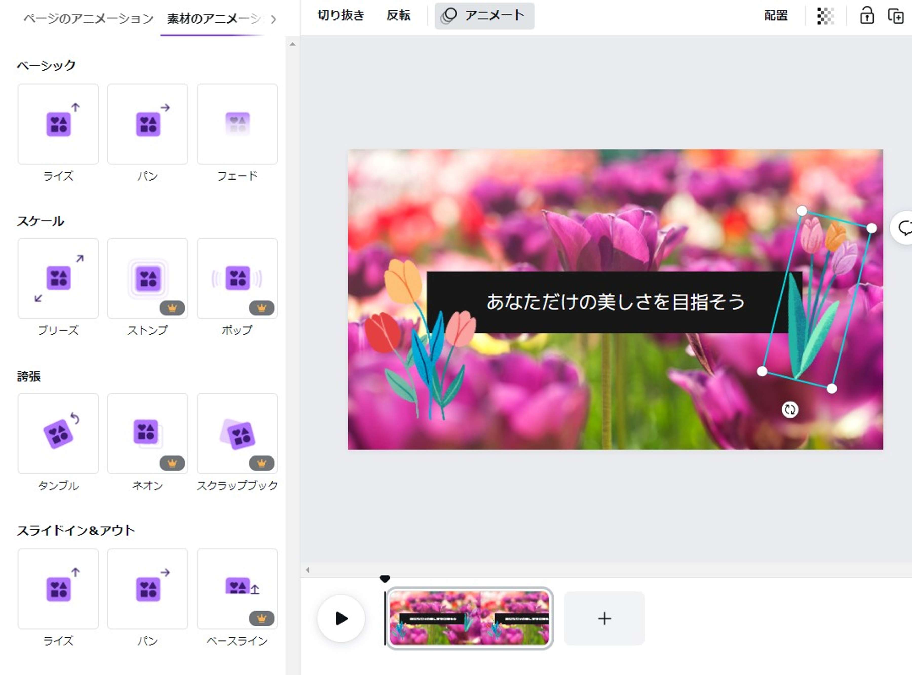Toggle the アニメート button in the toolbar

(484, 16)
